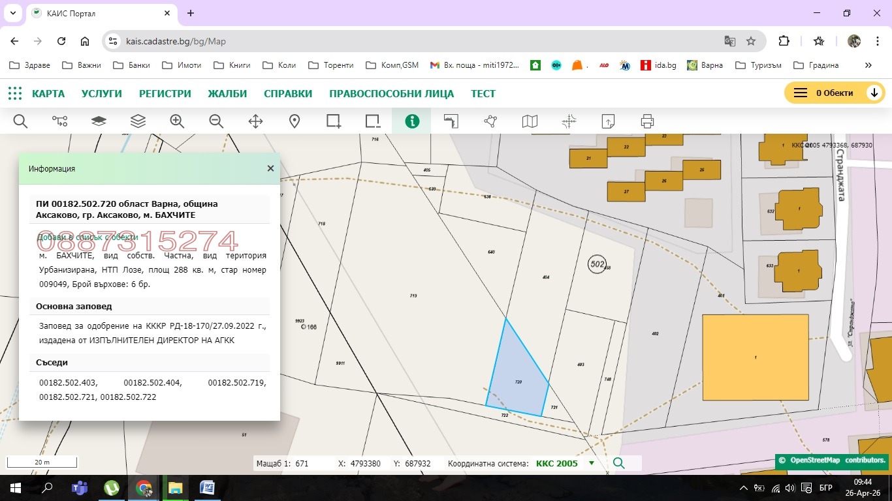Activate the location pin marker tool

click(295, 121)
